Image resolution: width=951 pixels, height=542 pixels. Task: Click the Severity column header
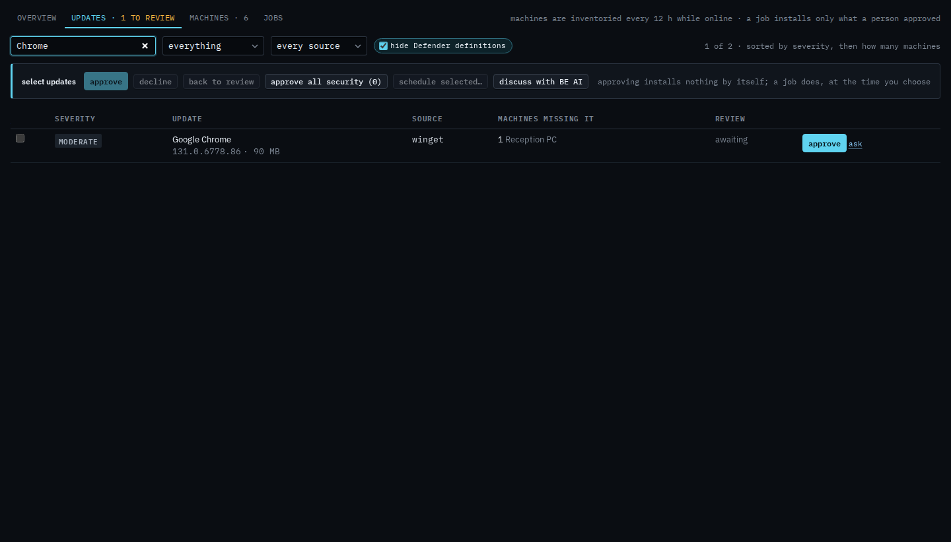75,119
